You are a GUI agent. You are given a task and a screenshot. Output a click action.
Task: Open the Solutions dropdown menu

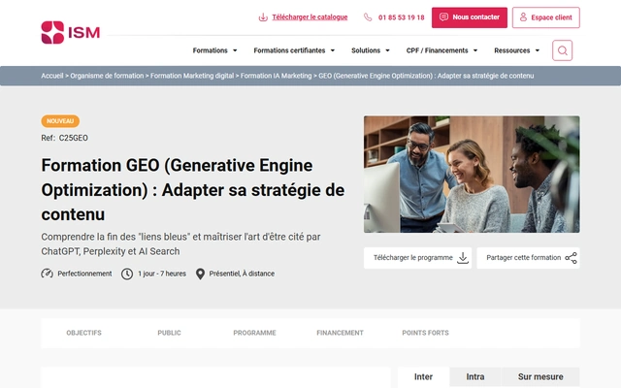pyautogui.click(x=371, y=50)
